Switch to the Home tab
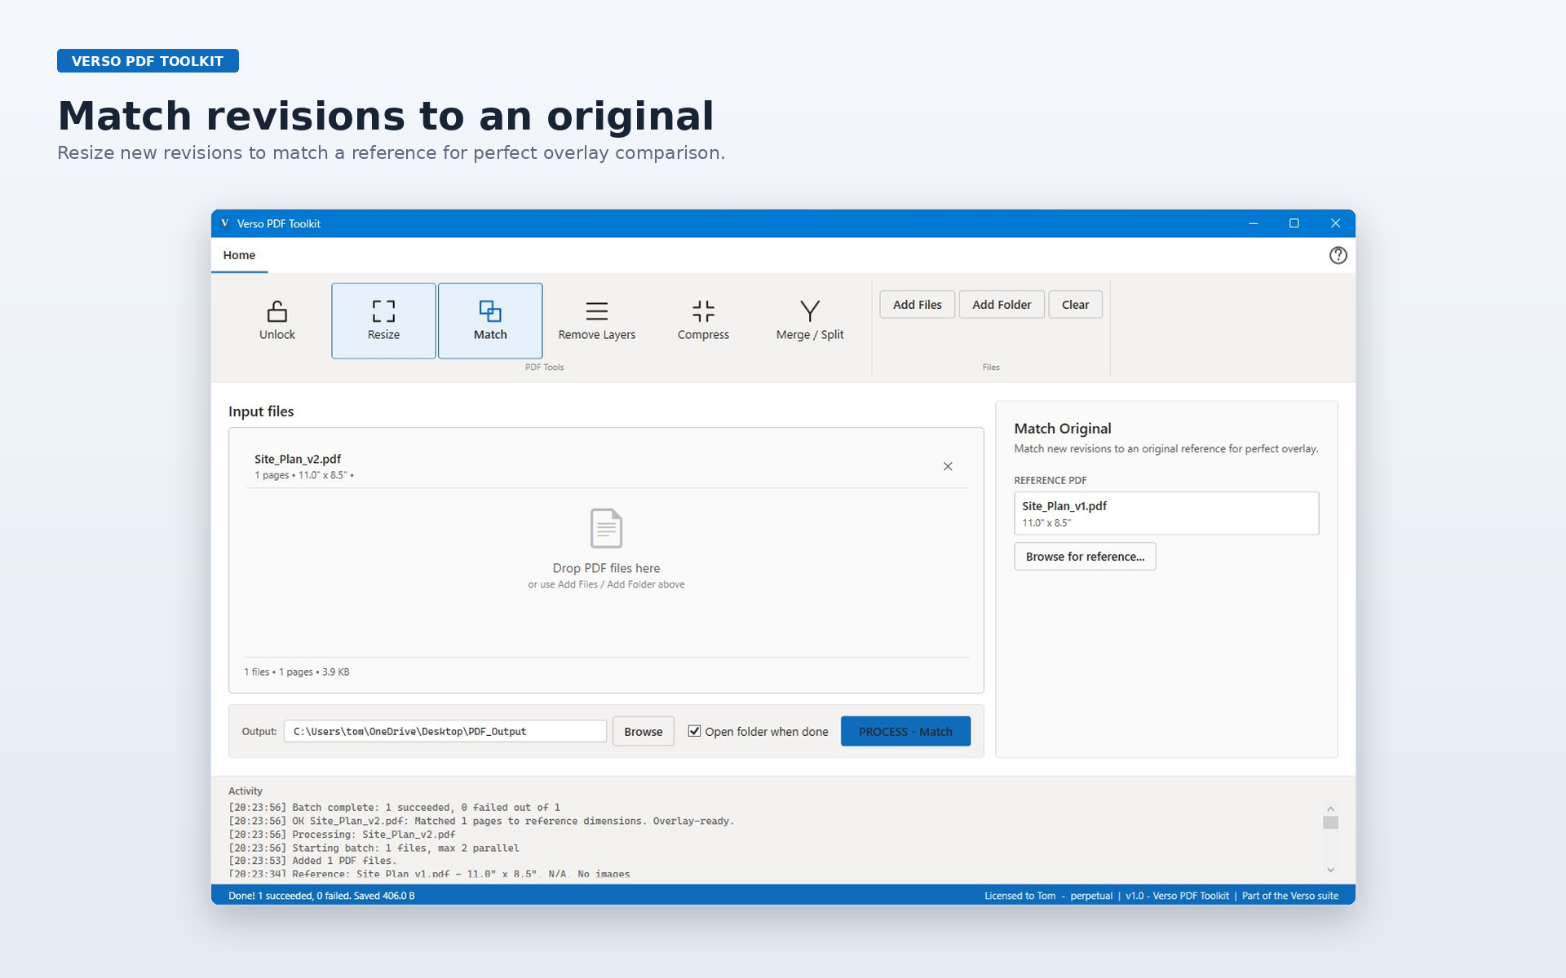 point(239,255)
